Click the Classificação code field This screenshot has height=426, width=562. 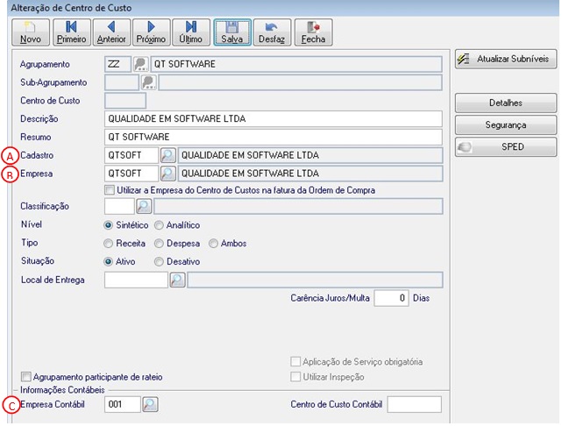[119, 206]
